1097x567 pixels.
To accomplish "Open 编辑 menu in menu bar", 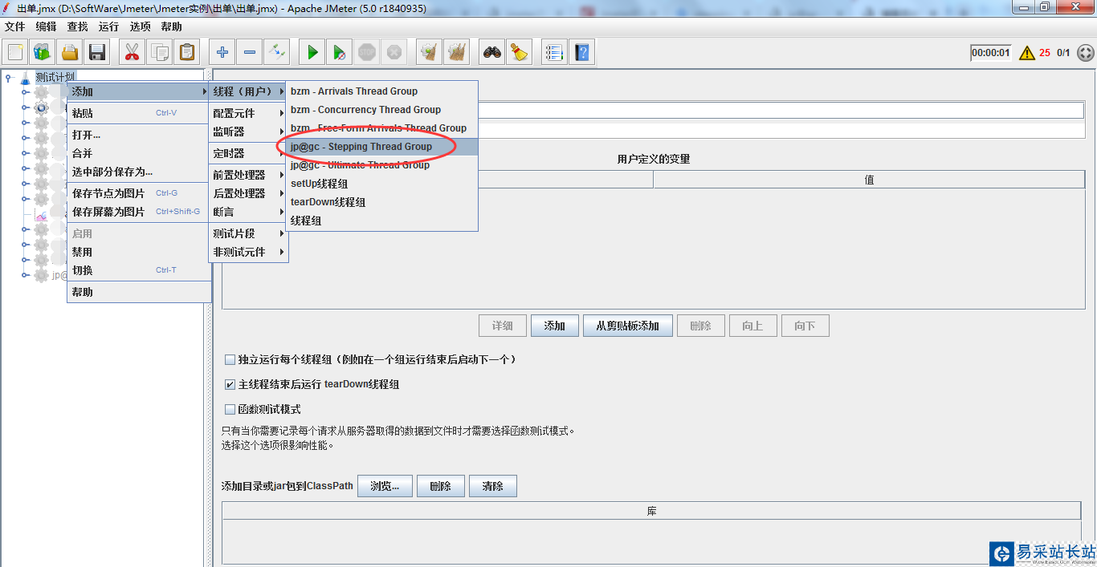I will (46, 26).
